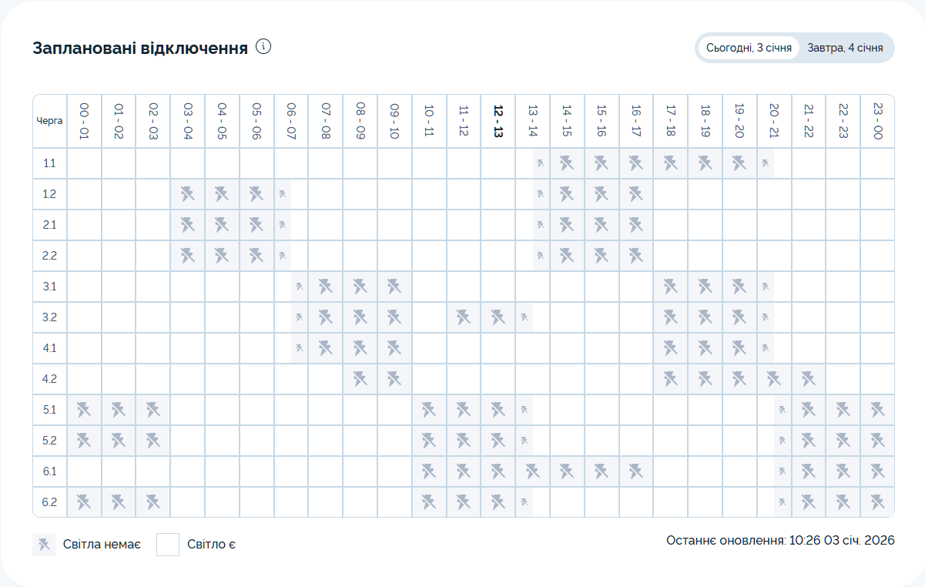925x587 pixels.
Task: Switch to the Завтра, 4 січня tab
Action: 845,48
